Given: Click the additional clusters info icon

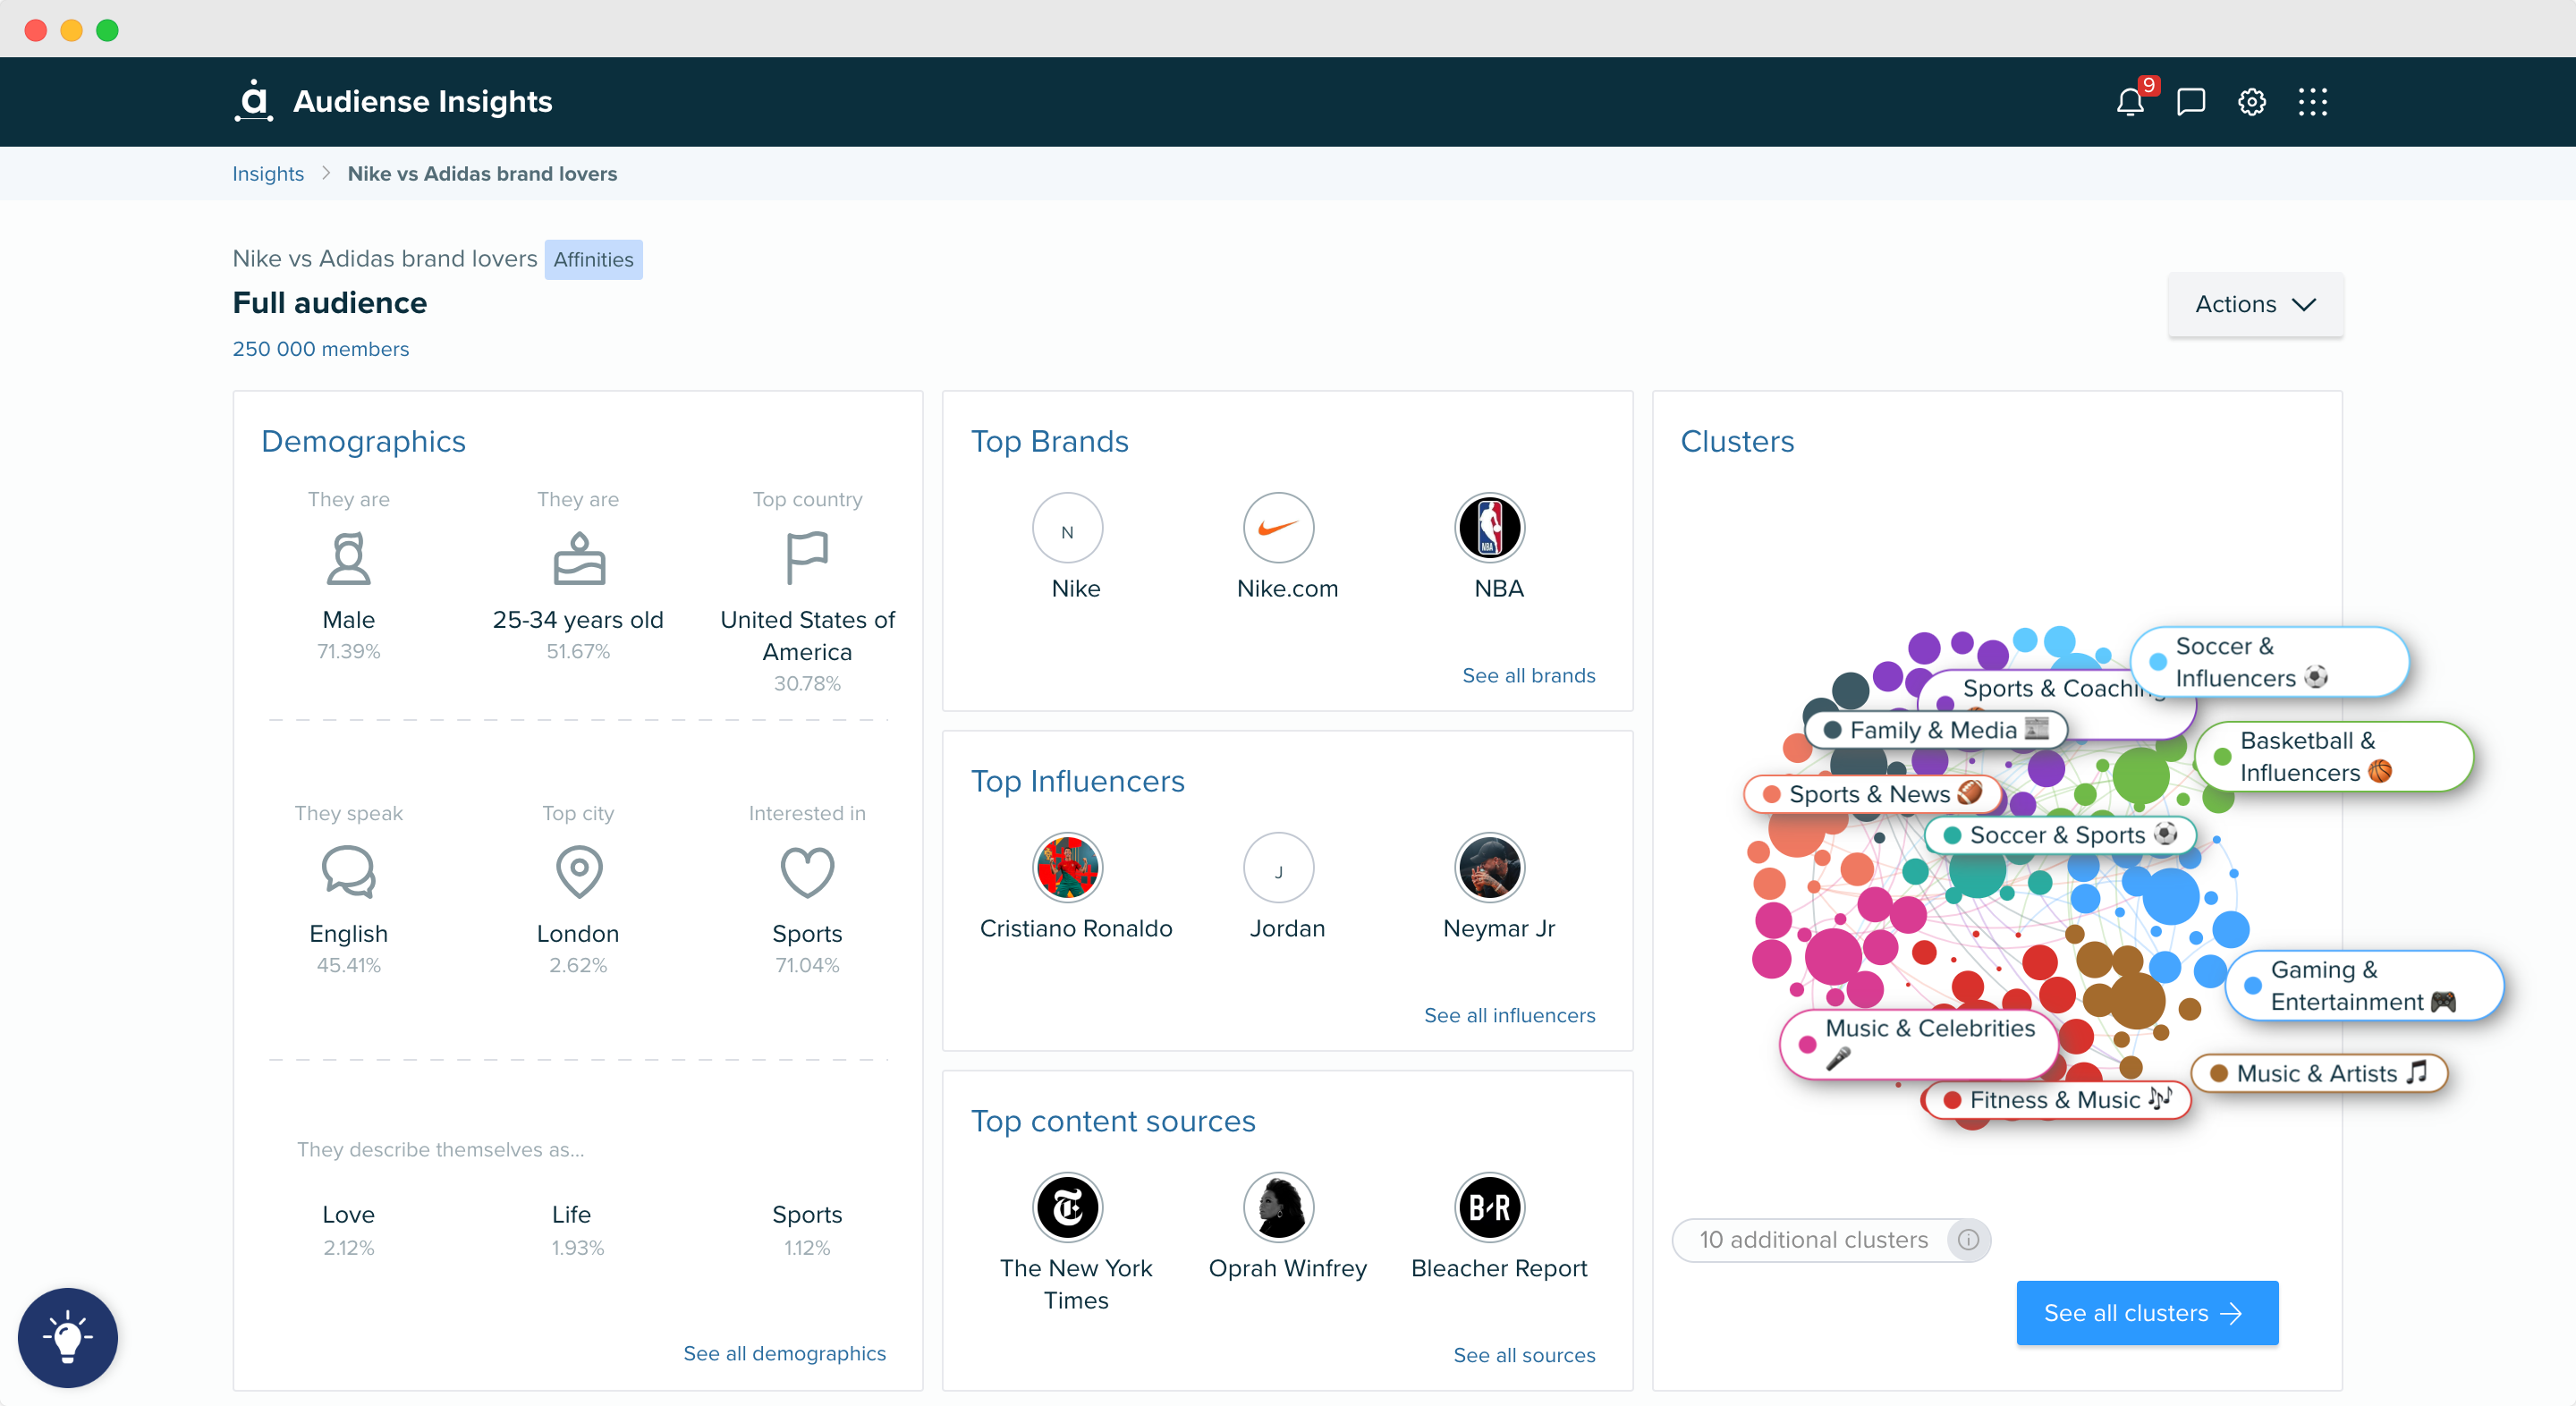Looking at the screenshot, I should click(x=1968, y=1240).
